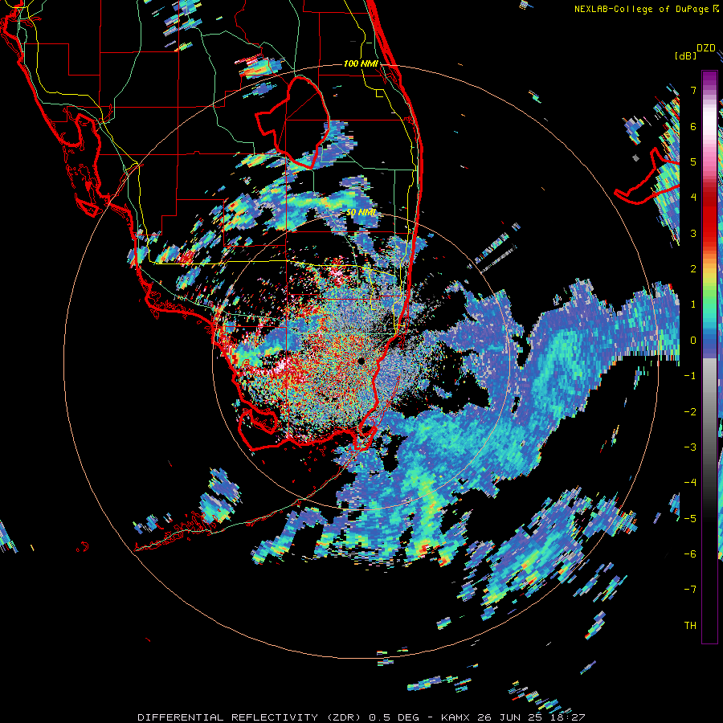Click the 5 tick on the color scale
The image size is (723, 723).
pos(693,161)
